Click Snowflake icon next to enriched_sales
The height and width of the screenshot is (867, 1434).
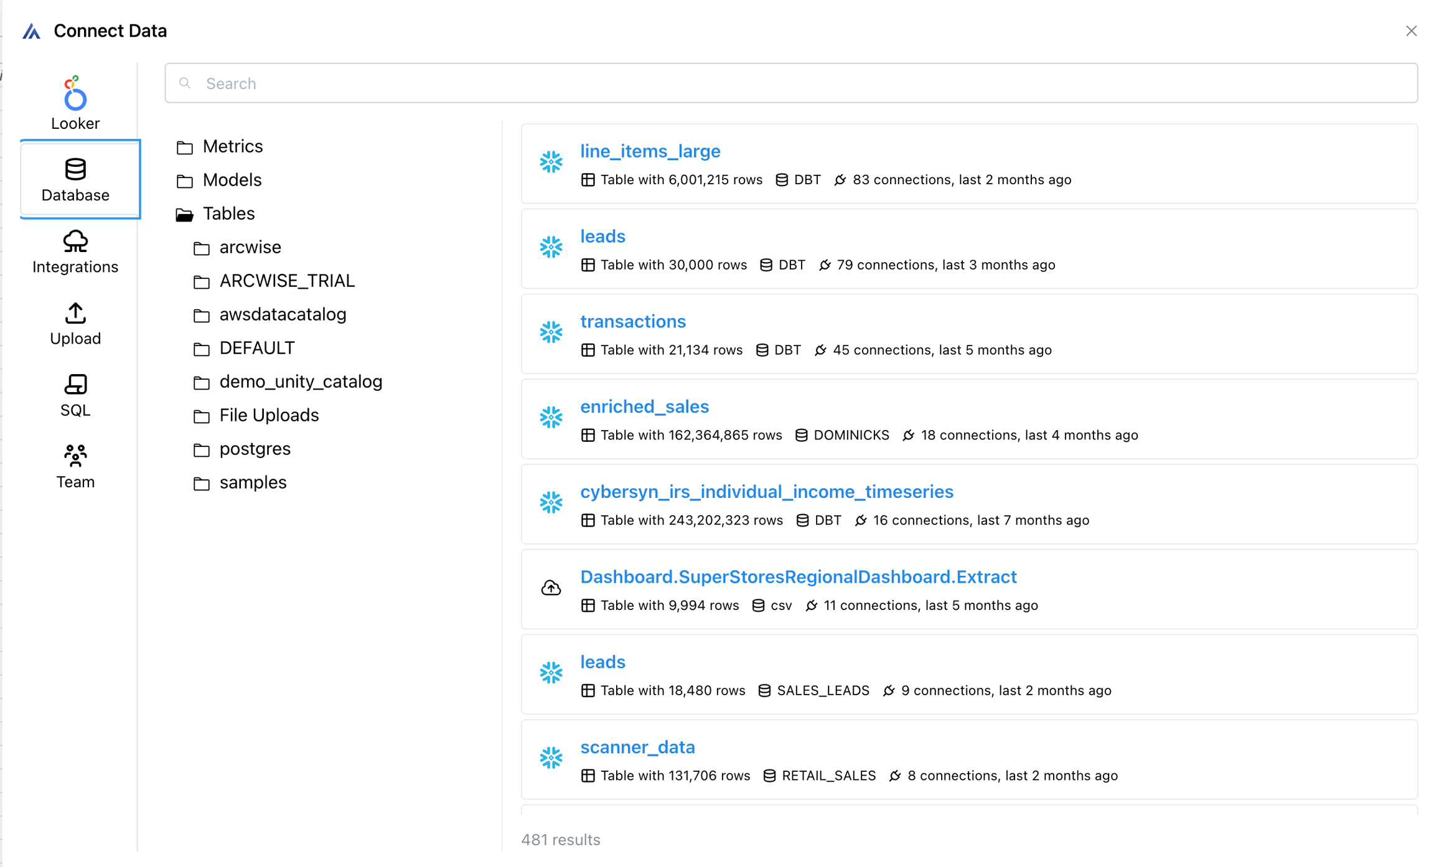(551, 418)
